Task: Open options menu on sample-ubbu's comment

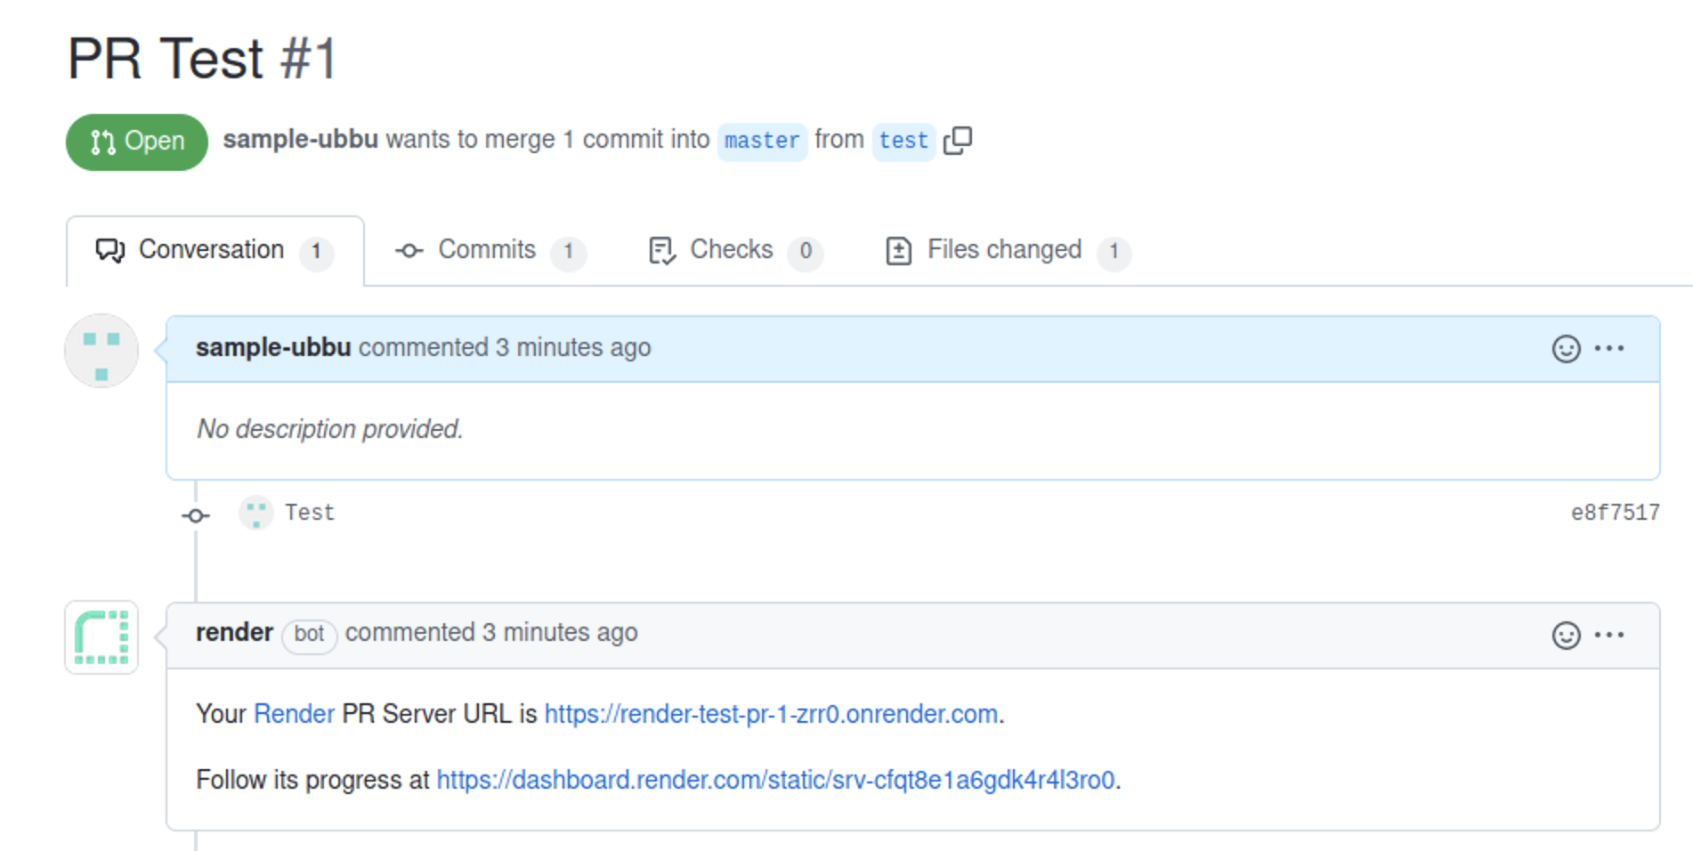Action: point(1609,348)
